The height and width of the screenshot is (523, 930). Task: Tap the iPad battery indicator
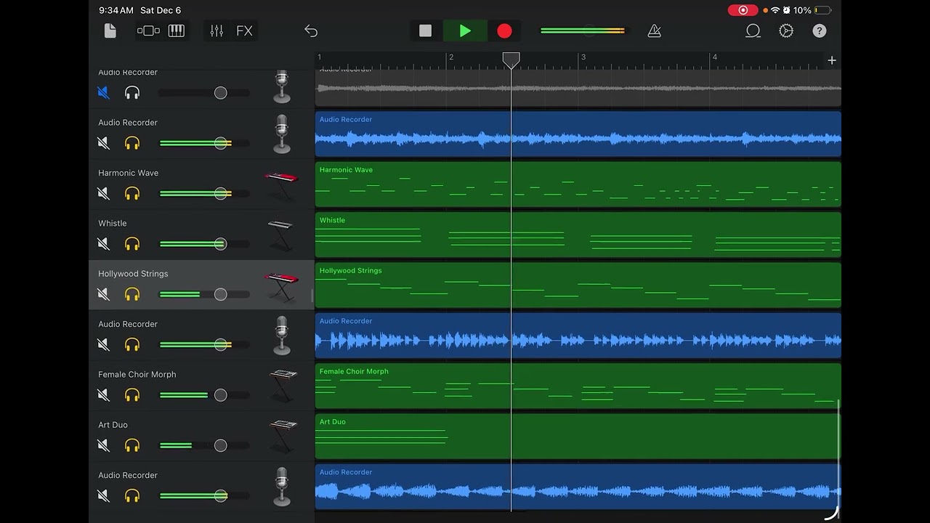click(822, 10)
